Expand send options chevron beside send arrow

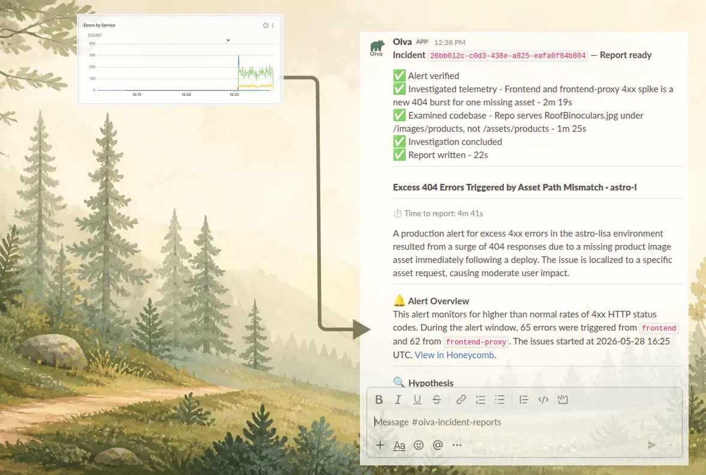(x=670, y=445)
